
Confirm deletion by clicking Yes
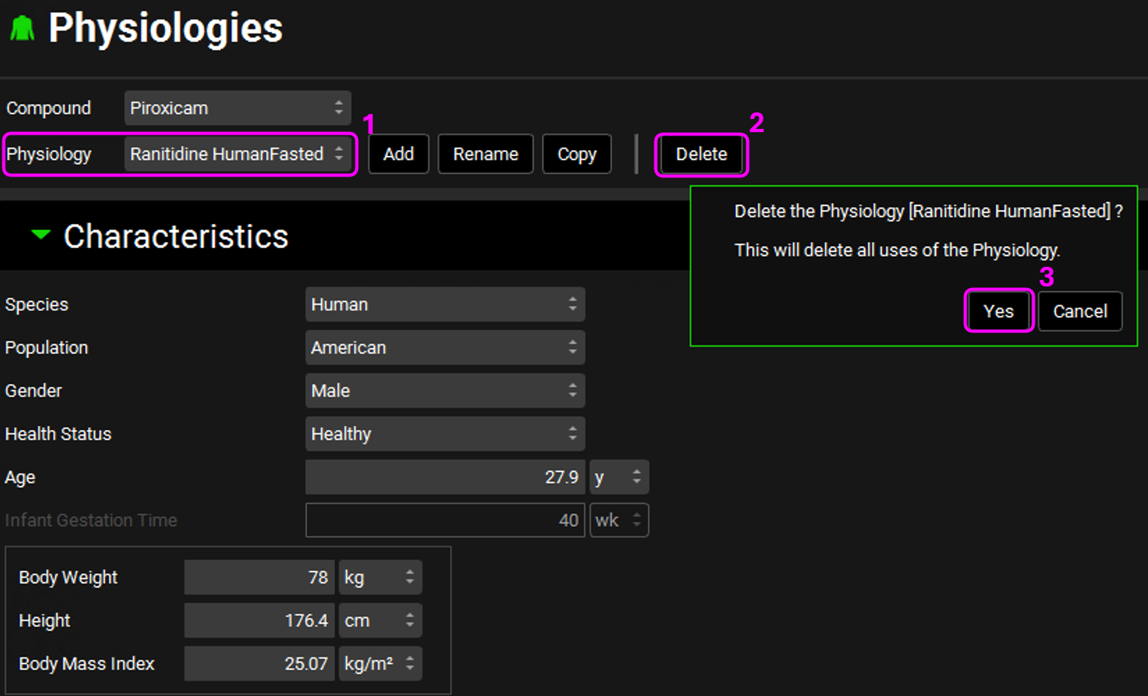[x=998, y=312]
